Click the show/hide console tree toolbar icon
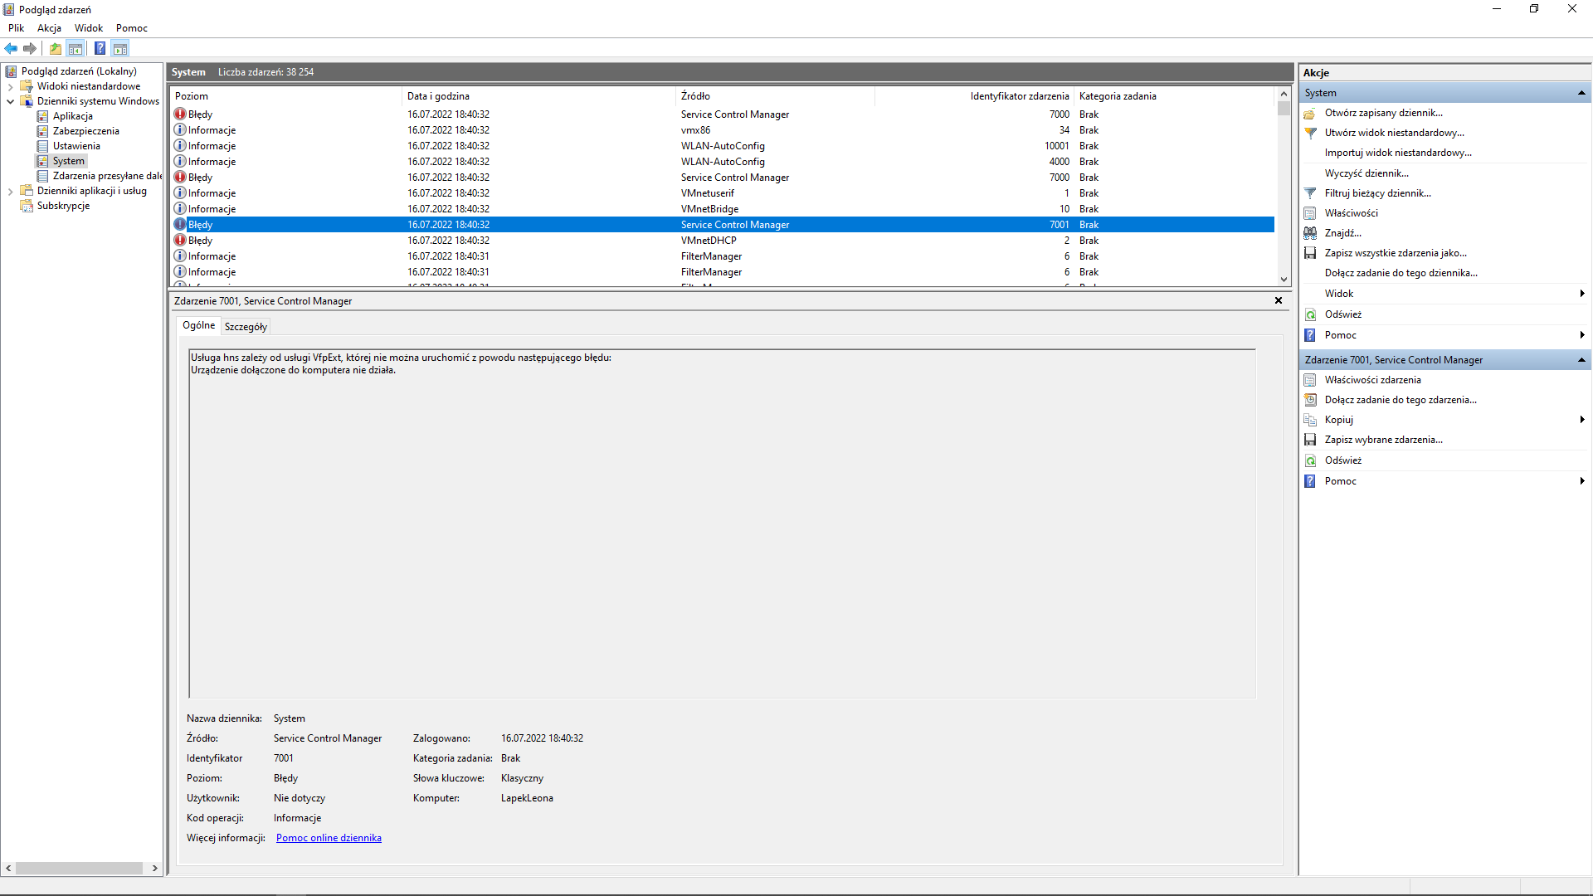 pyautogui.click(x=76, y=48)
